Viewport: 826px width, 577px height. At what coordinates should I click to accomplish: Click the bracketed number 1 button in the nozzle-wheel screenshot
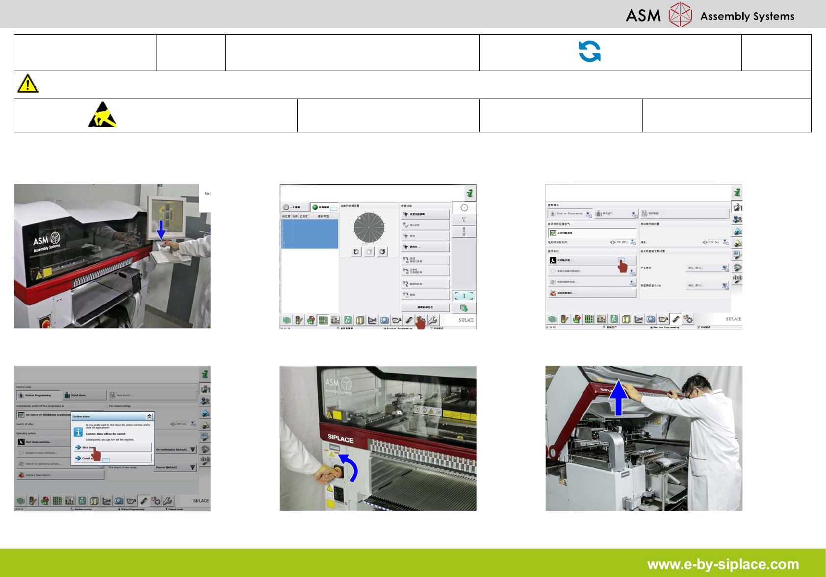click(x=464, y=296)
